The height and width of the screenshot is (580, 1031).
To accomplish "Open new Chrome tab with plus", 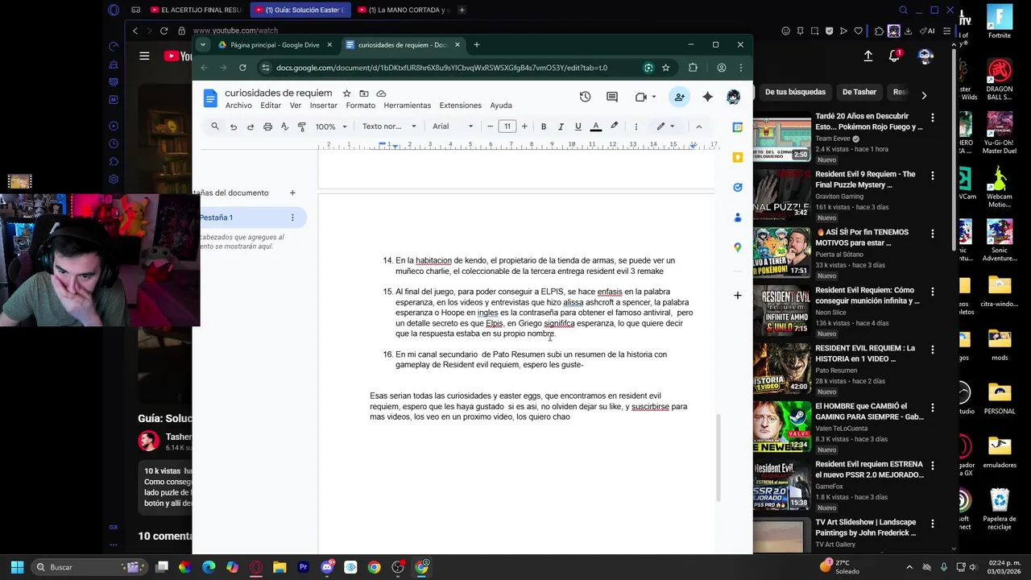I will click(477, 45).
